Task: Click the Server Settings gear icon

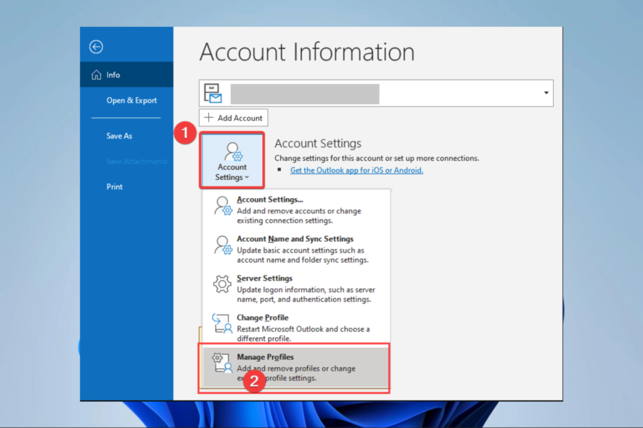Action: (222, 284)
